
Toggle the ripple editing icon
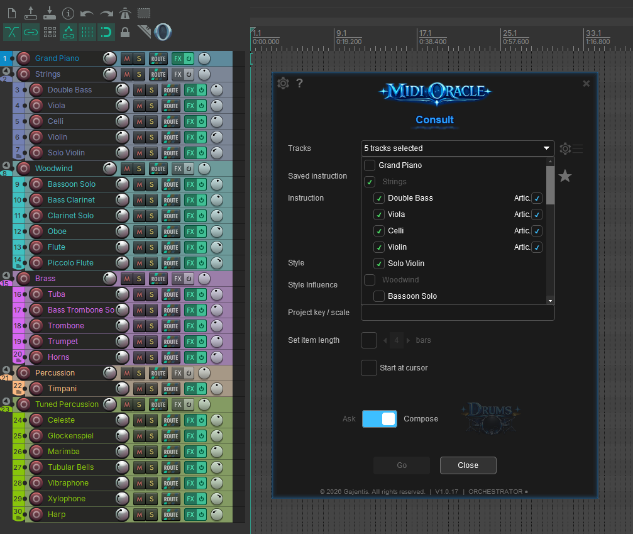(x=50, y=32)
